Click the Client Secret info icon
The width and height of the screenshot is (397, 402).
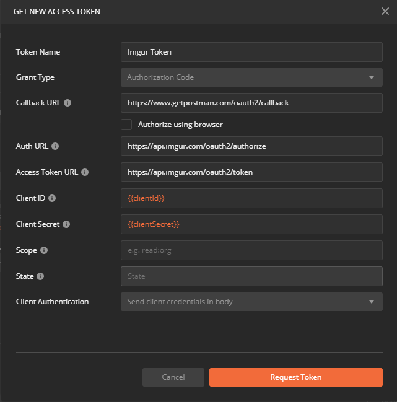66,224
